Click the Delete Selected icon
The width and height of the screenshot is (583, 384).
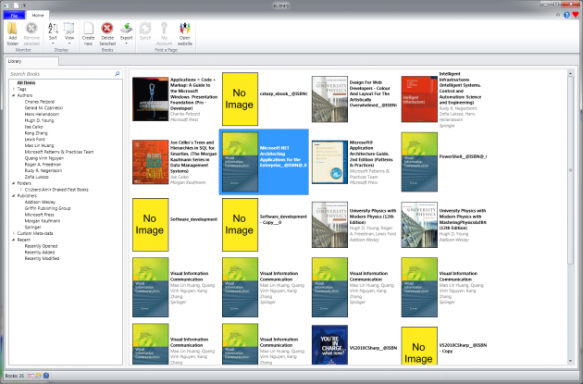click(x=107, y=33)
